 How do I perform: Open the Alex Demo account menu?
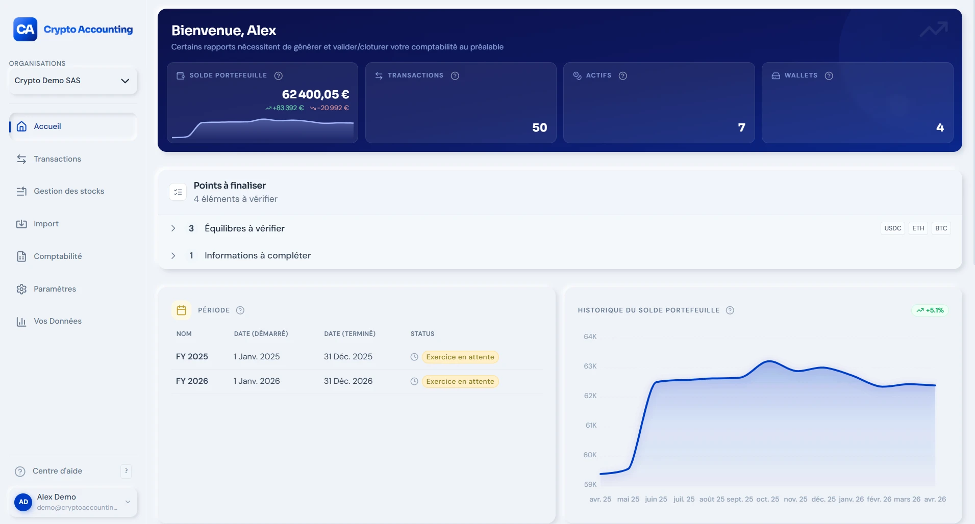click(x=73, y=502)
